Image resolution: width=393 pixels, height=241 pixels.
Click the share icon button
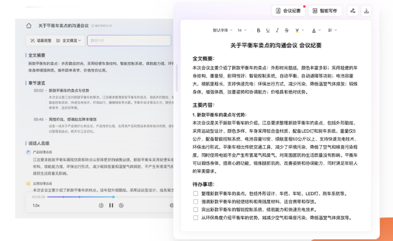[353, 10]
